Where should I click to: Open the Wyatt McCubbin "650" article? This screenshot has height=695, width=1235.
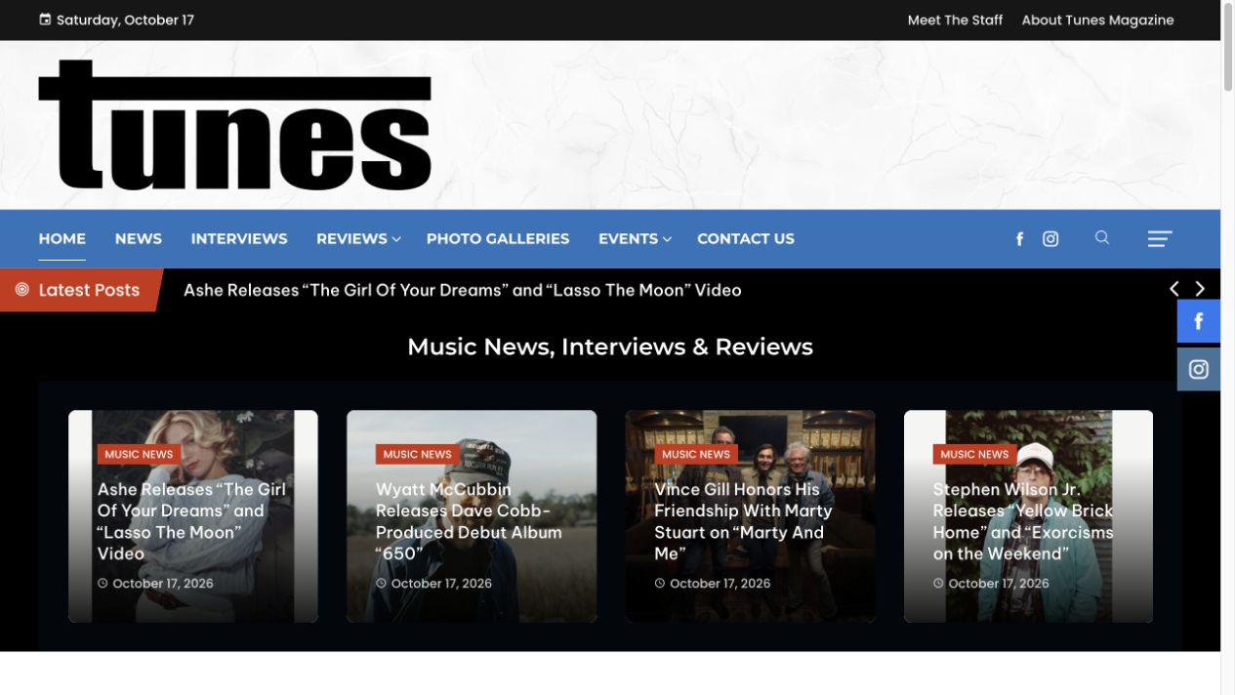pyautogui.click(x=469, y=521)
